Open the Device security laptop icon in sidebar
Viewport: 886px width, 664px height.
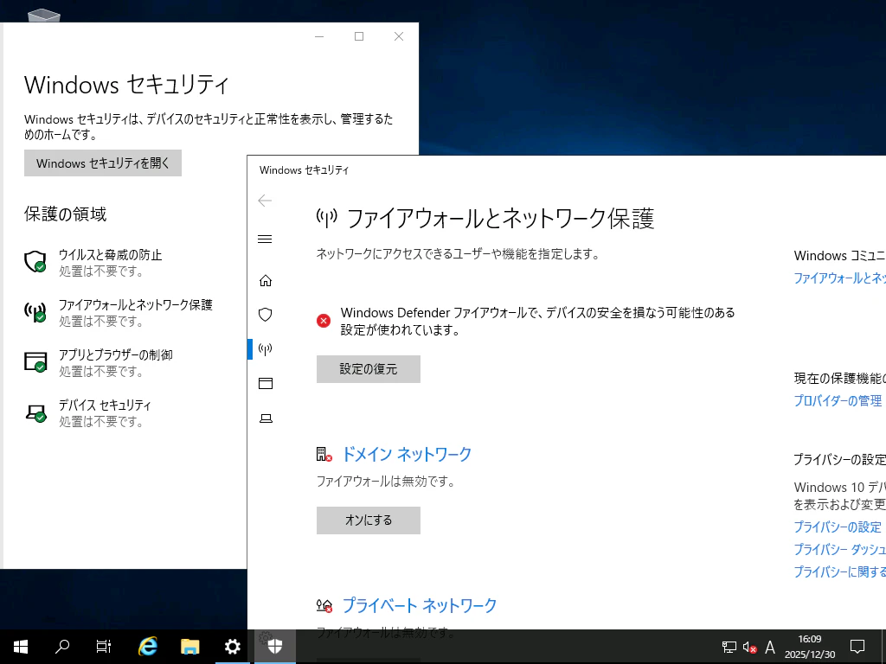[x=266, y=418]
